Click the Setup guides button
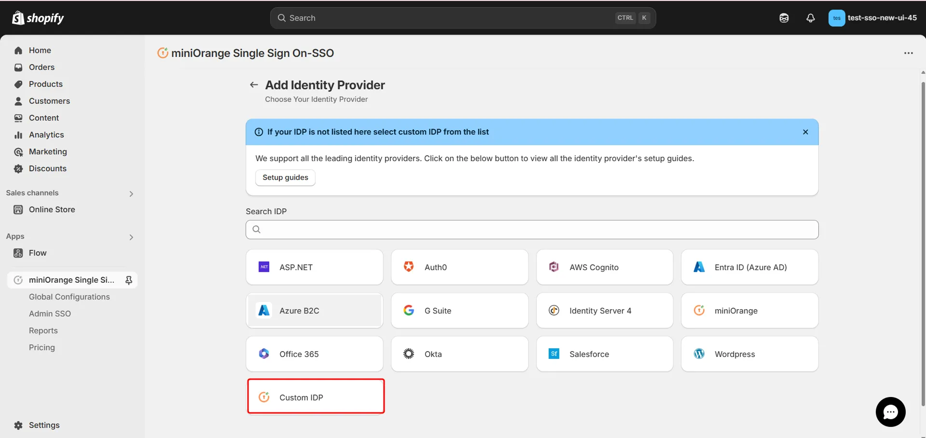 tap(285, 178)
